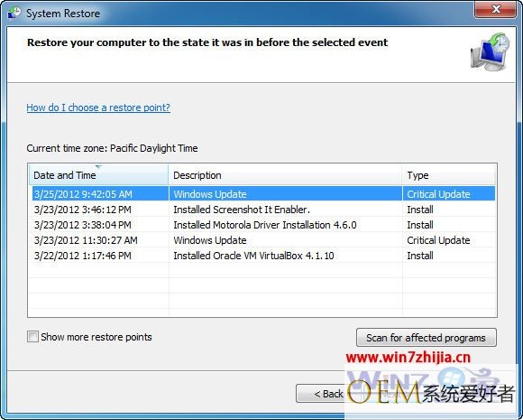
Task: Sort list by Description column header
Action: point(285,174)
